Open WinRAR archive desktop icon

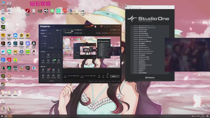pos(40,11)
